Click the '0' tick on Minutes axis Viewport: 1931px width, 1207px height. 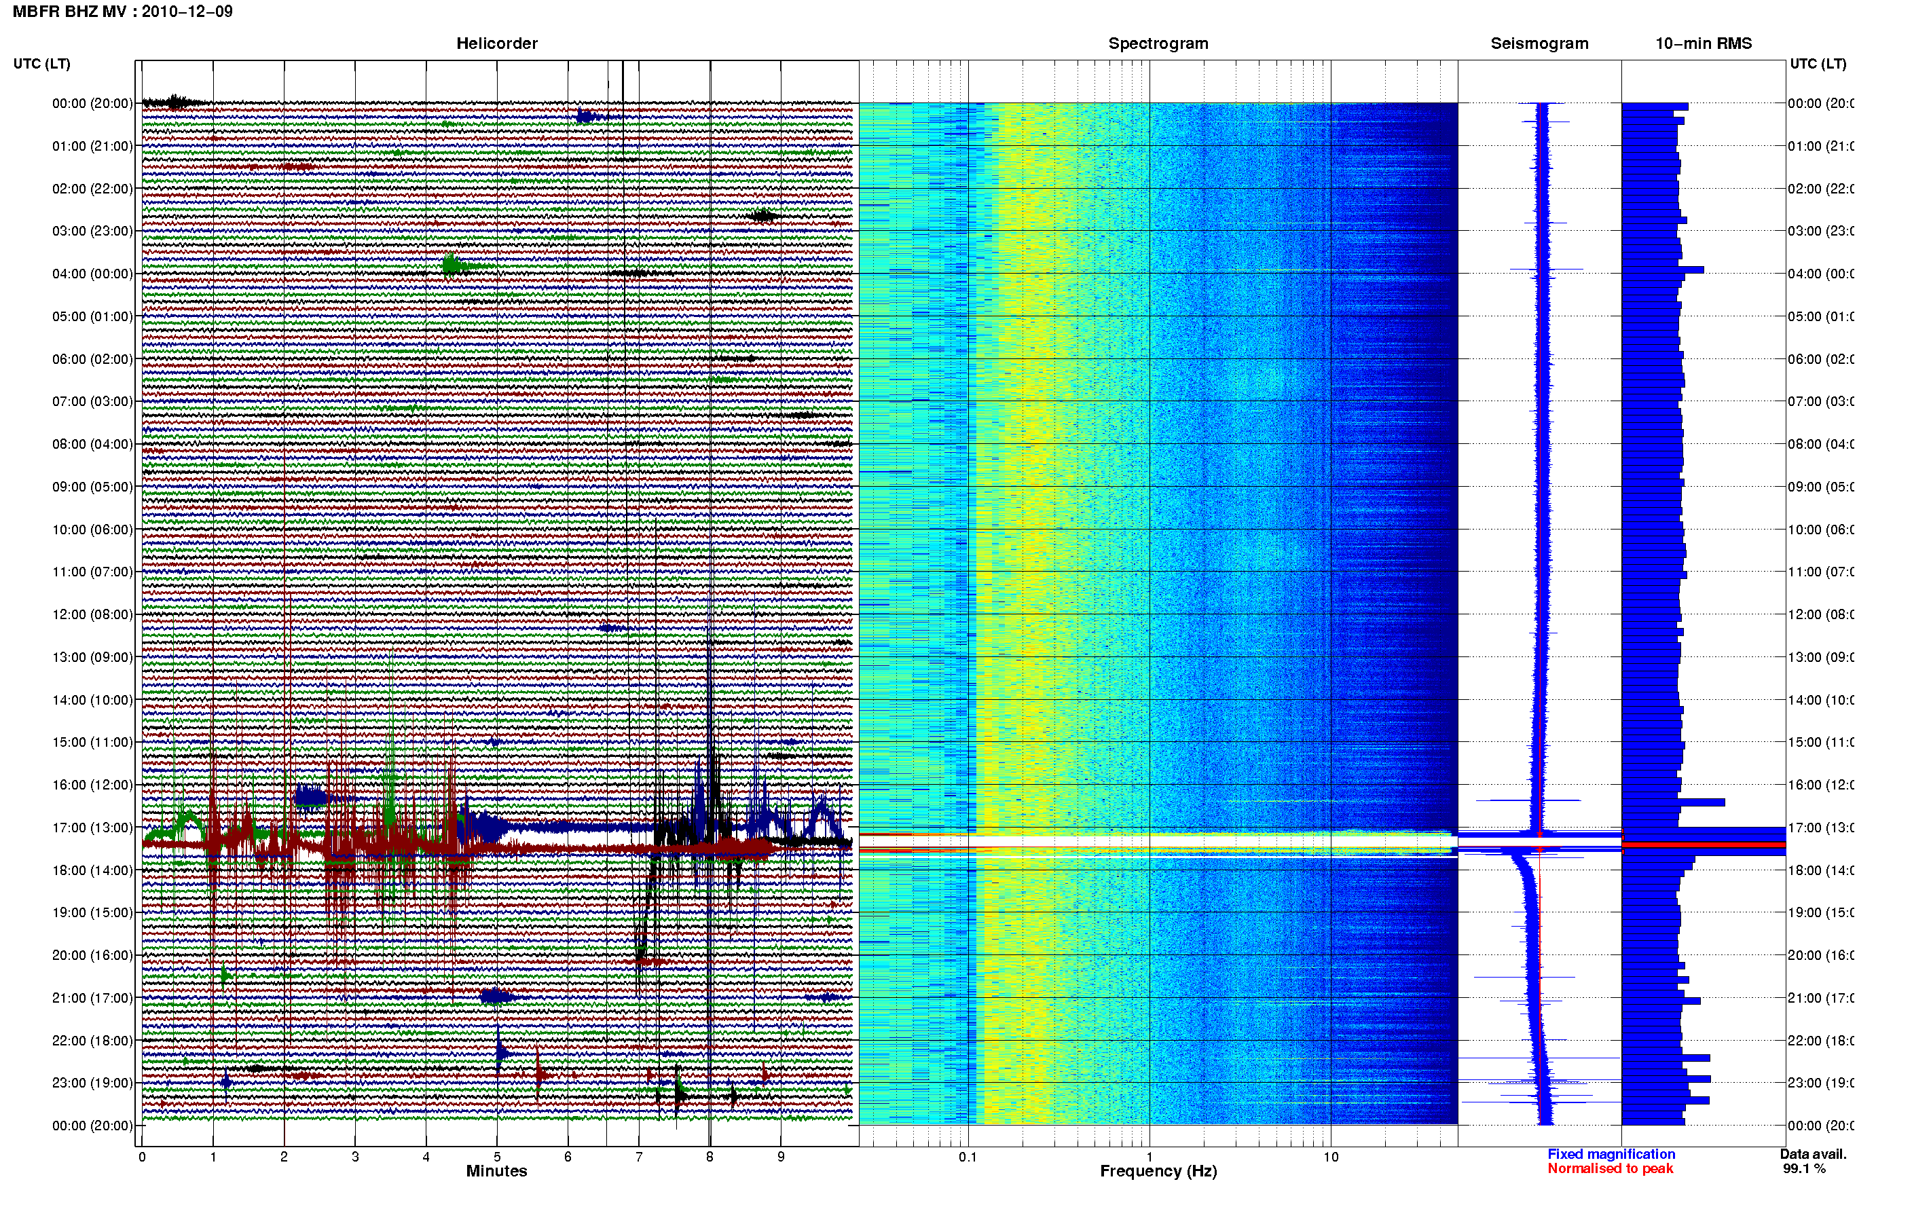142,1157
